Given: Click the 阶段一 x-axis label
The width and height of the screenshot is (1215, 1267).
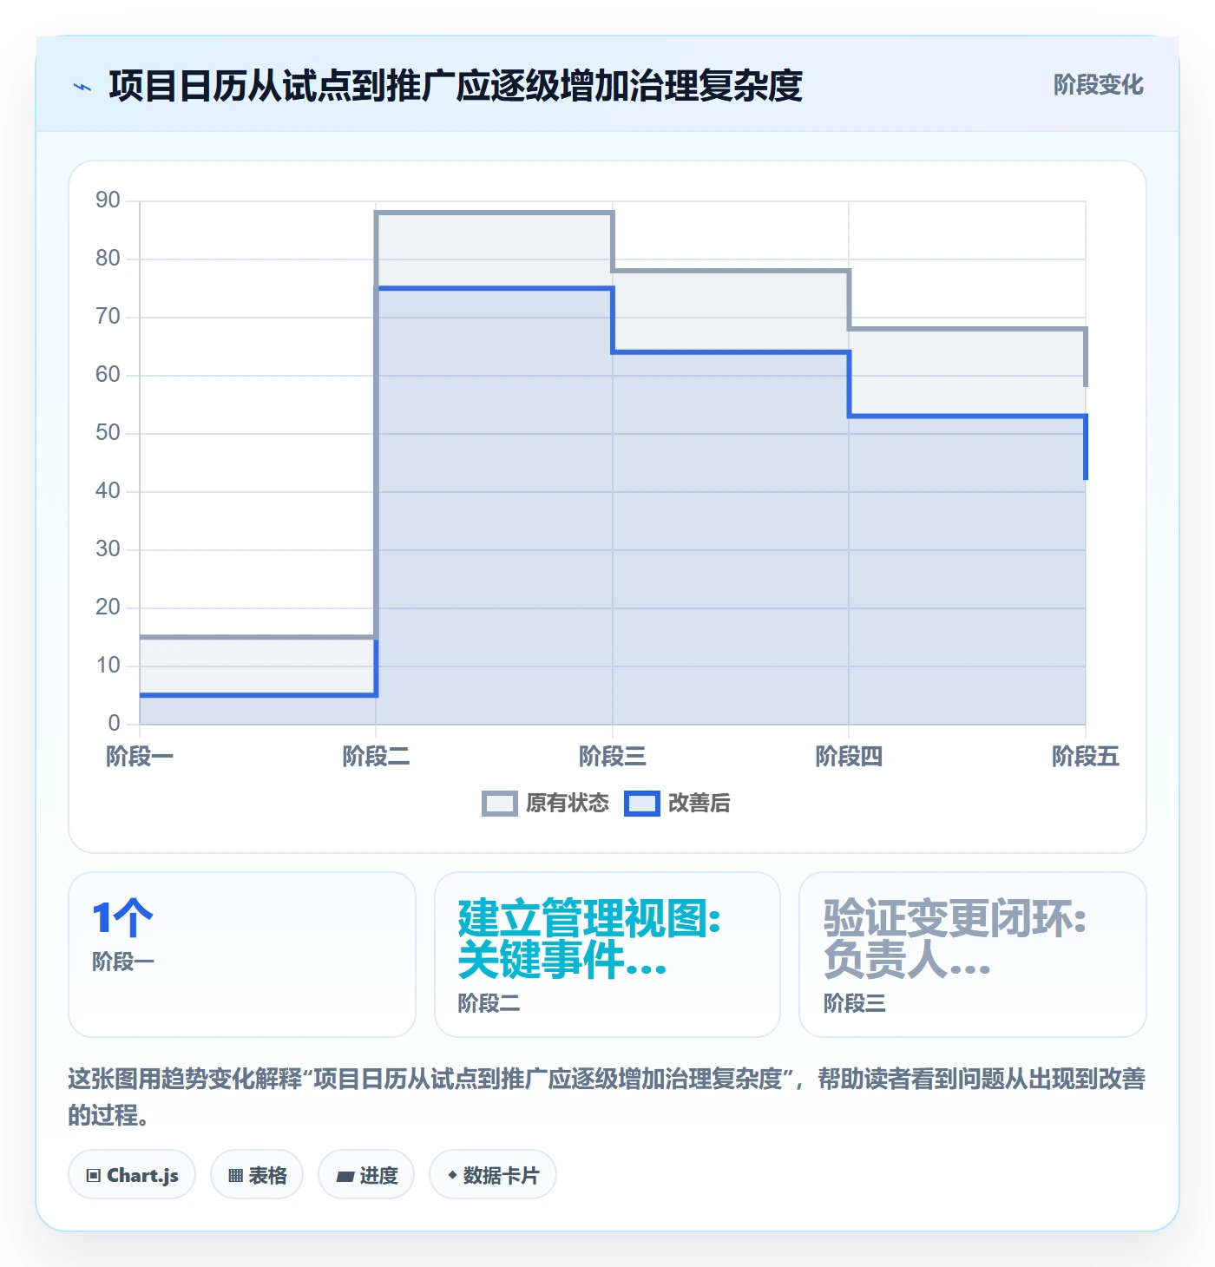Looking at the screenshot, I should pos(140,757).
